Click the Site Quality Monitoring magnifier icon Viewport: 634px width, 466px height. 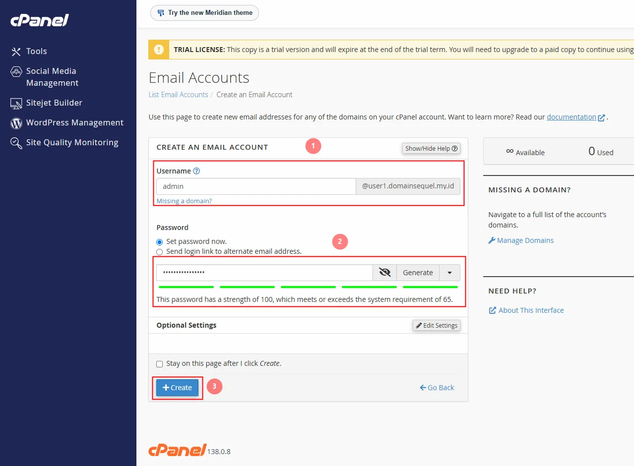pyautogui.click(x=16, y=143)
